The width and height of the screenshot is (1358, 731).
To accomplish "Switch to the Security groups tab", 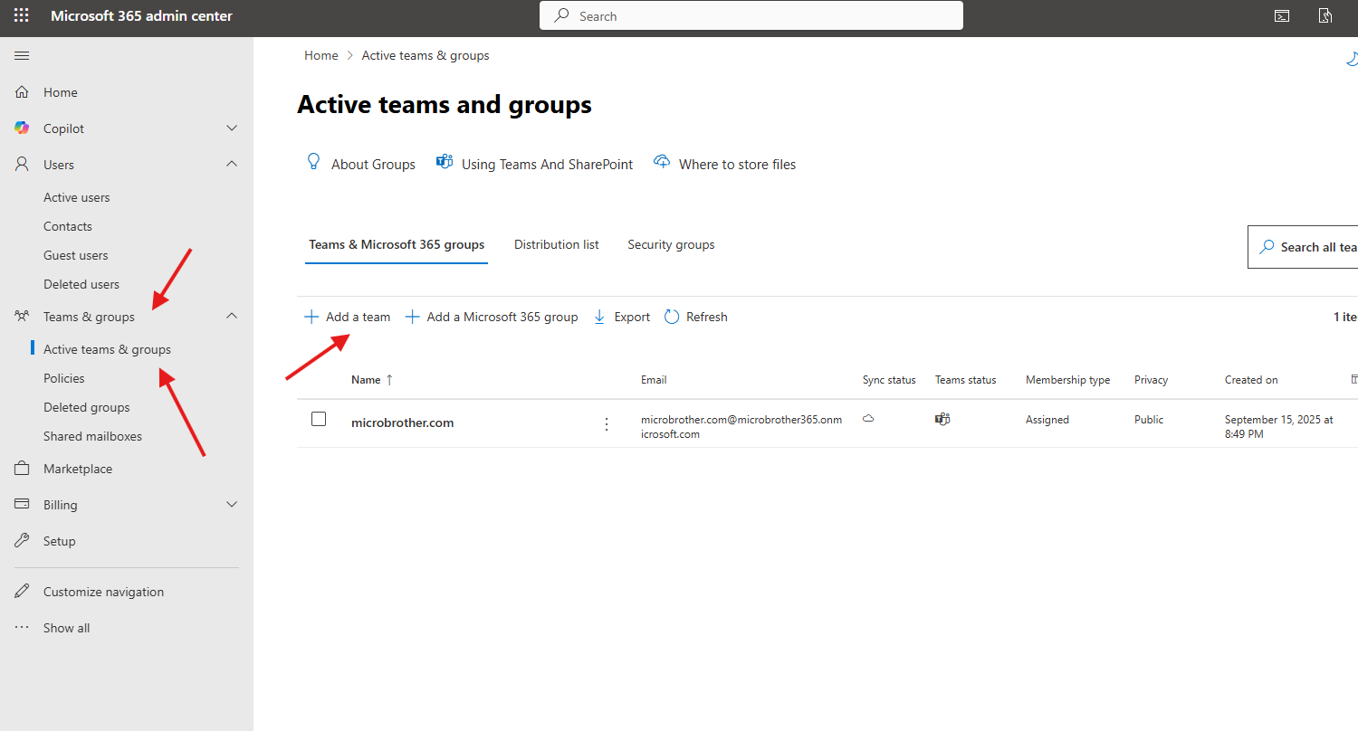I will pyautogui.click(x=671, y=244).
